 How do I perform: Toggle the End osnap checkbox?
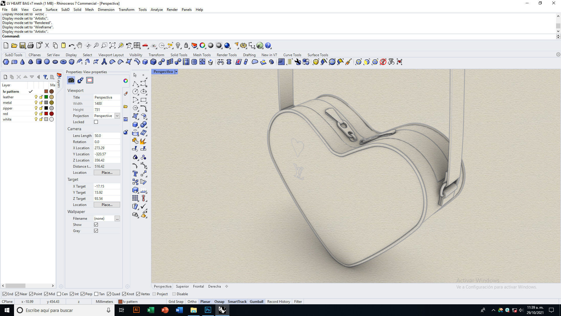4,294
